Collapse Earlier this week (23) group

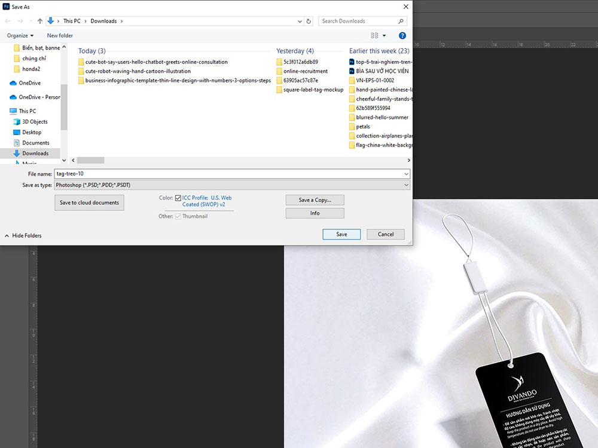(379, 51)
